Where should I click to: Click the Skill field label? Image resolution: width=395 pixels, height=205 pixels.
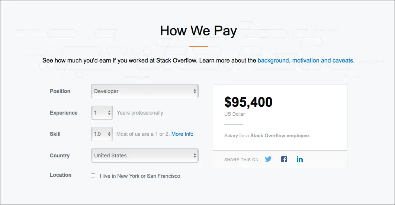[55, 134]
